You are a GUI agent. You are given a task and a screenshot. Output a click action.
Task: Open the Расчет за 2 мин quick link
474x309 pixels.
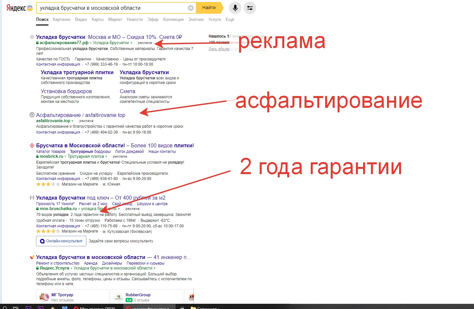click(93, 204)
